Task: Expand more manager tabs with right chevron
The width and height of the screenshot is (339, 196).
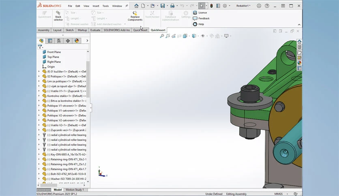Action: (x=87, y=40)
